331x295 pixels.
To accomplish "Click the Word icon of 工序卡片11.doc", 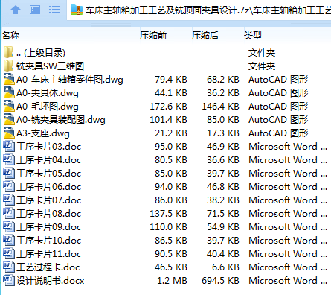I will [x=9, y=253].
